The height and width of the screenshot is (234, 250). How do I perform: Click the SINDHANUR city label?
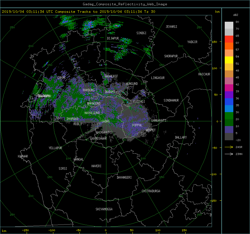pyautogui.click(x=171, y=100)
